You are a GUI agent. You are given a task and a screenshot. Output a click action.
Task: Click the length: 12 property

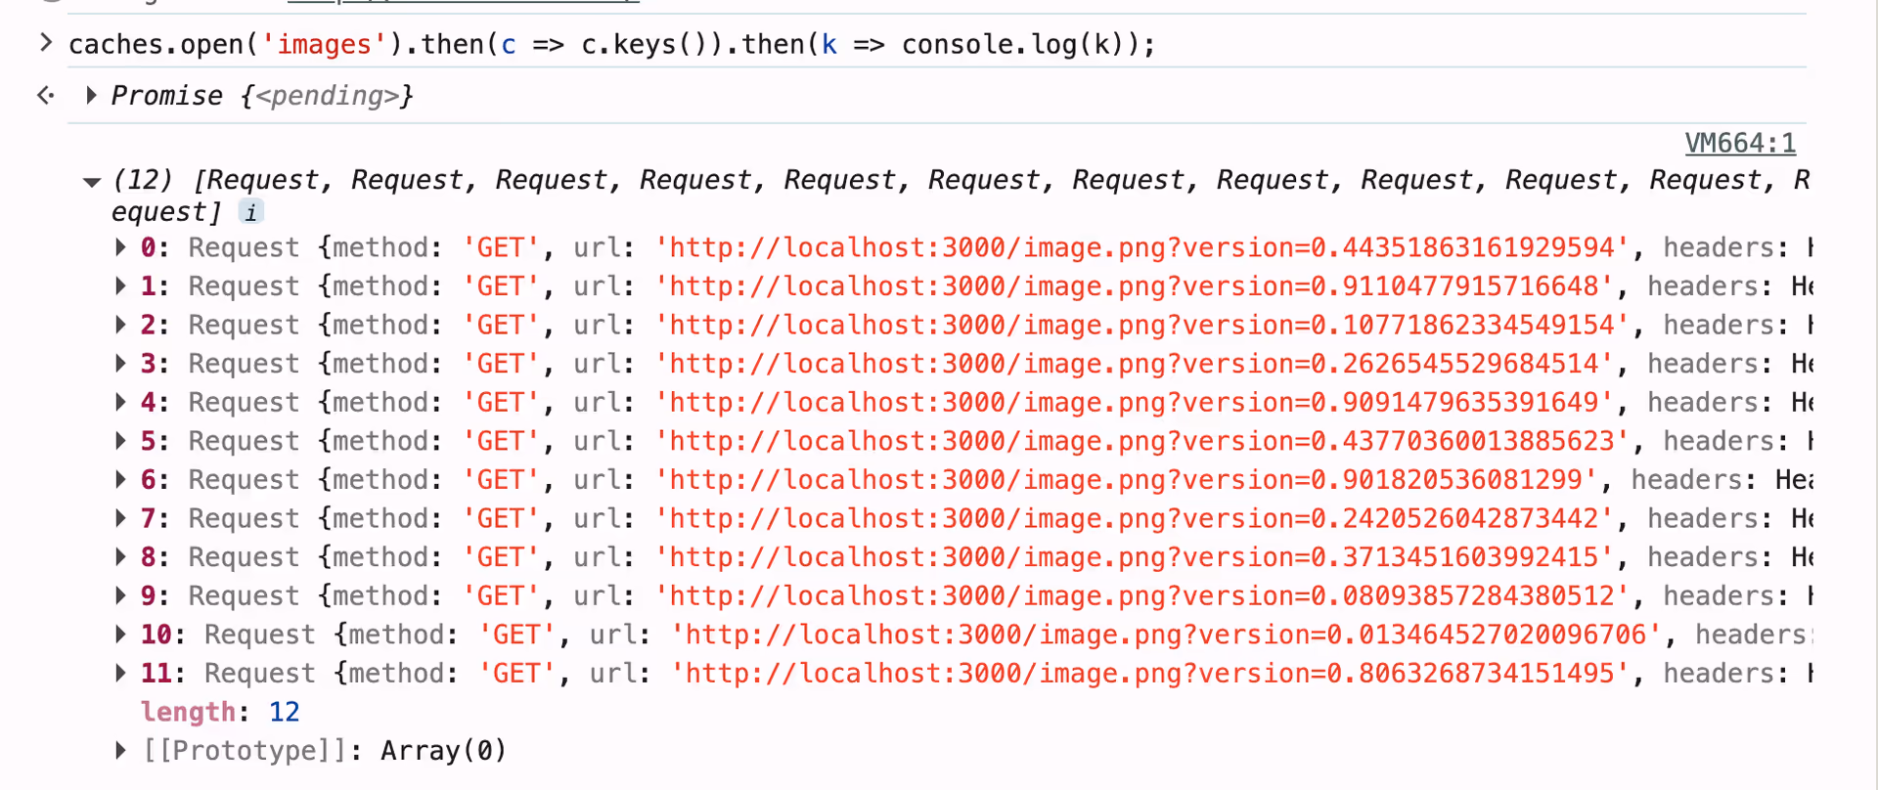220,712
